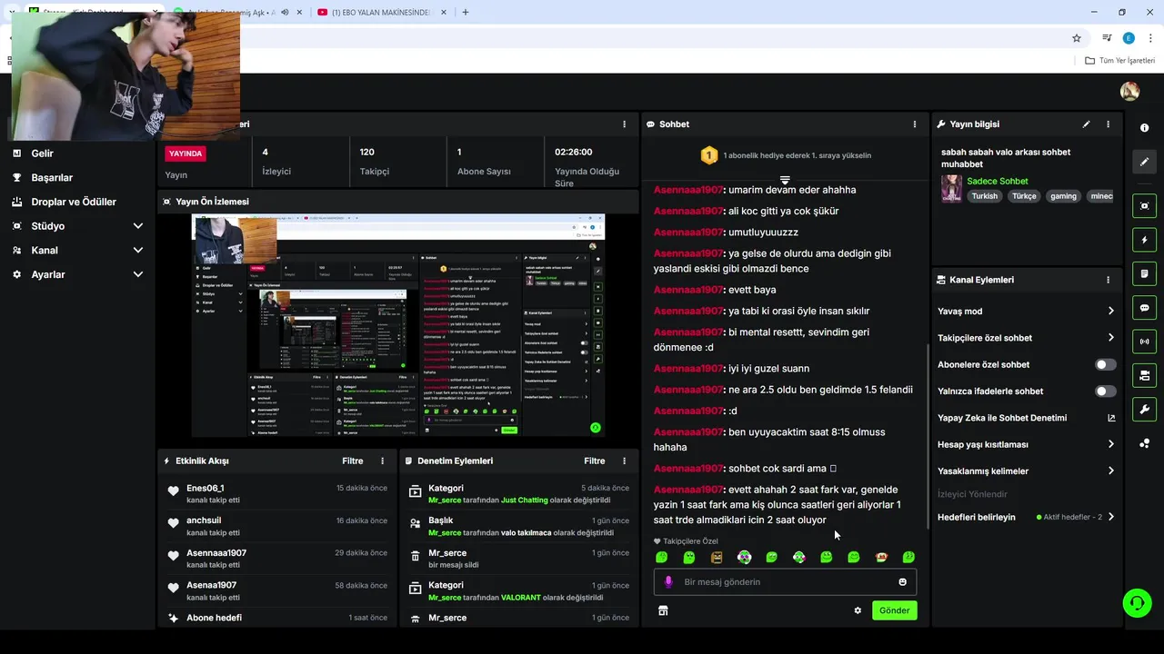Toggle the lightning activity feed icon in right toolbar
This screenshot has width=1164, height=654.
point(1144,240)
